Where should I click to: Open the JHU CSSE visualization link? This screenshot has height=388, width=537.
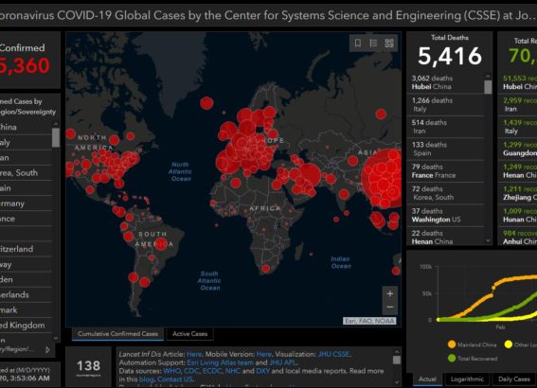tap(334, 354)
